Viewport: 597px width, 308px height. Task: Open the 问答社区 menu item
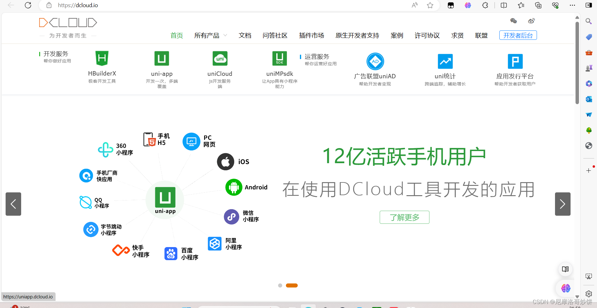(x=275, y=35)
